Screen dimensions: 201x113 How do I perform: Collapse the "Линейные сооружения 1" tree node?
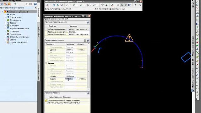click(2, 12)
